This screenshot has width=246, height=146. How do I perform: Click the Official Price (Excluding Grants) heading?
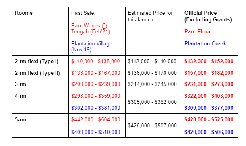tap(208, 16)
